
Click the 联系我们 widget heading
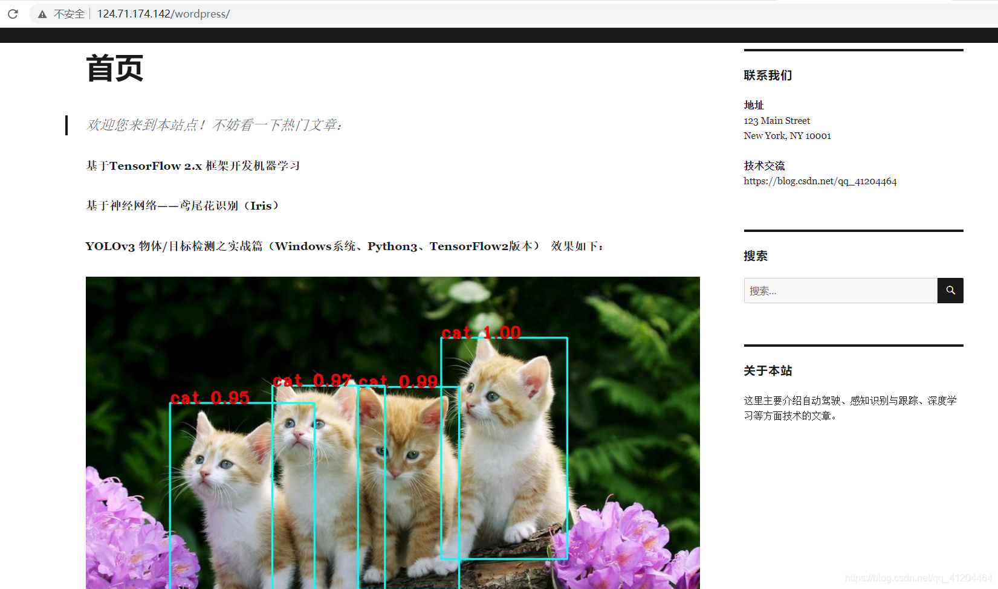click(x=768, y=76)
